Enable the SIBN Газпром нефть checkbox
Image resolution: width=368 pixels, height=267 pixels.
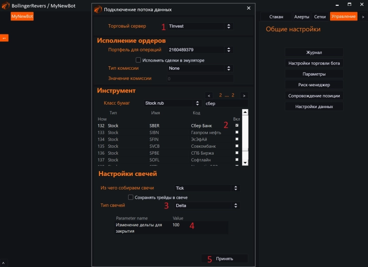[237, 132]
